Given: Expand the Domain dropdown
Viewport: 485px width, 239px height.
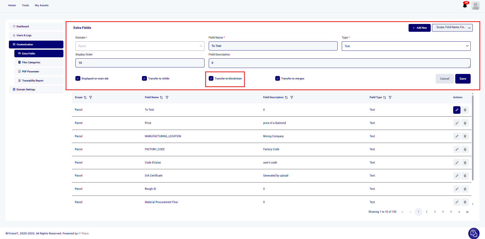Looking at the screenshot, I should point(140,46).
